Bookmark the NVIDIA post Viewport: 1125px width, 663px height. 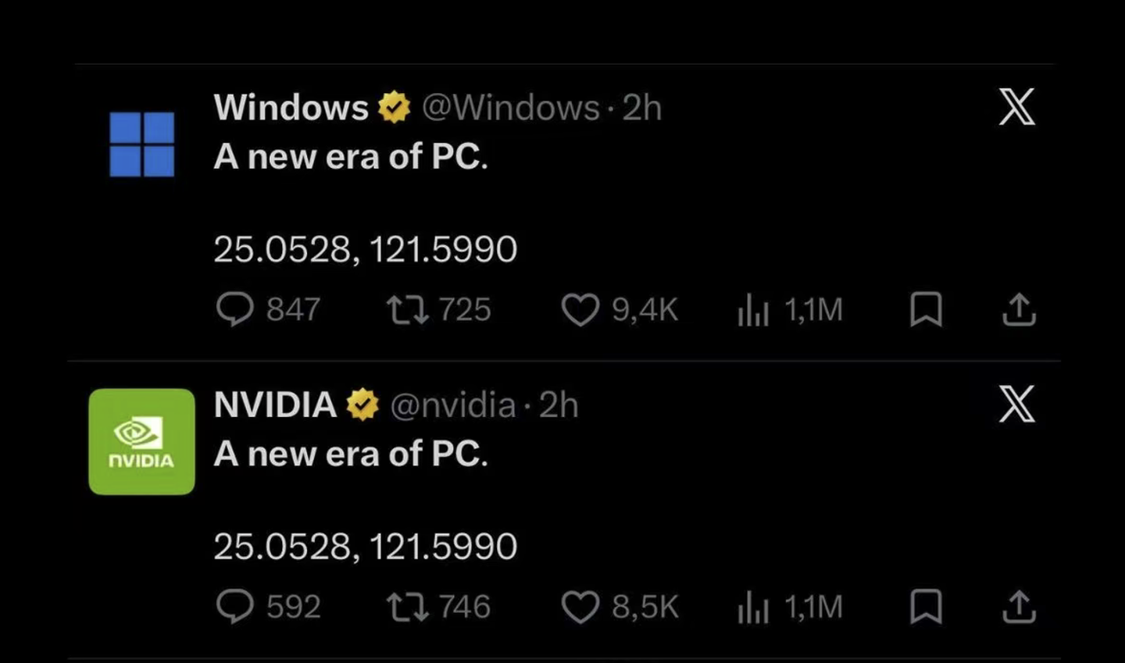click(x=926, y=607)
